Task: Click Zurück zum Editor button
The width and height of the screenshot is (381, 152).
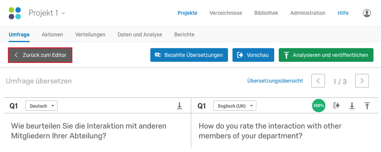Action: 40,55
